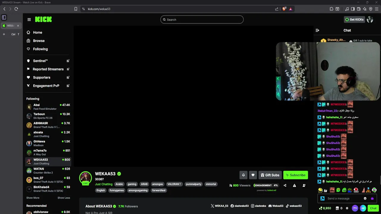Click the ENGAGEMENT 4% progress bar
The image size is (381, 214).
click(x=266, y=185)
